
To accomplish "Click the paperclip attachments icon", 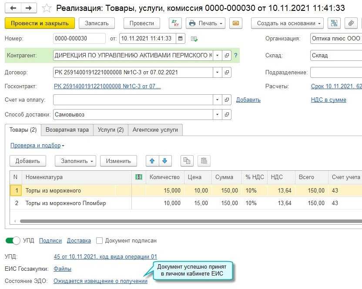I will [x=351, y=23].
